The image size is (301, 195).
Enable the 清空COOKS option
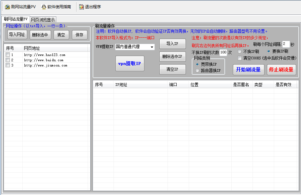[x=240, y=58]
